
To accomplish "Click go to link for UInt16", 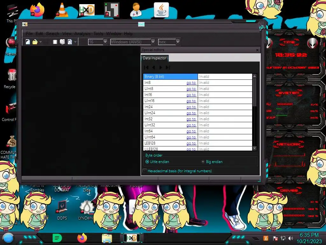I will [191, 101].
